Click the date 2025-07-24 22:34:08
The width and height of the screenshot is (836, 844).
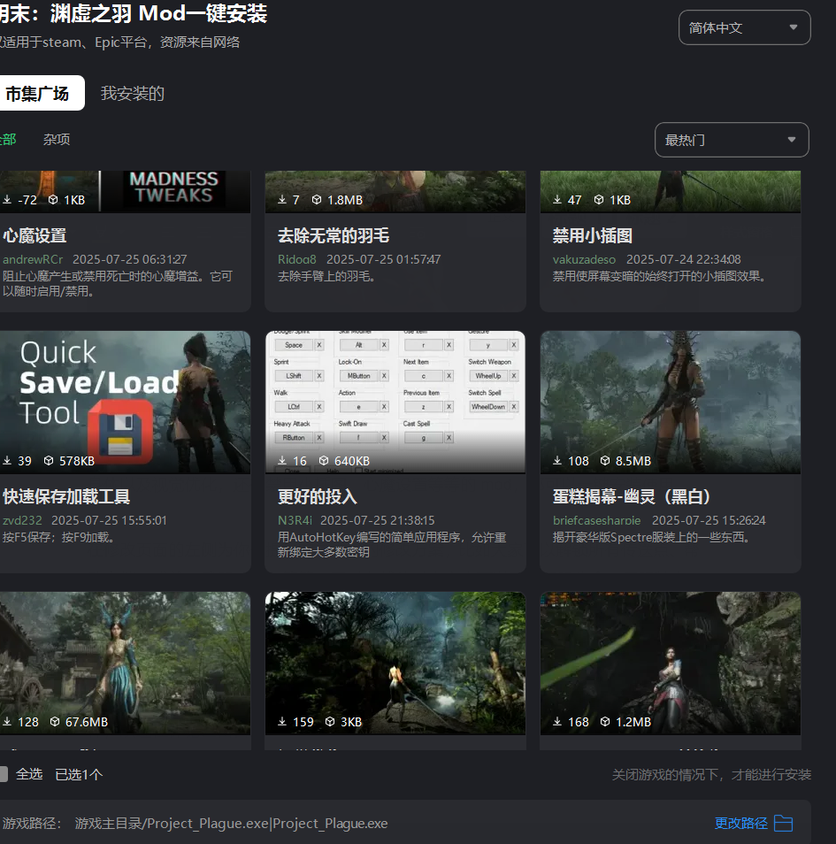pyautogui.click(x=684, y=259)
